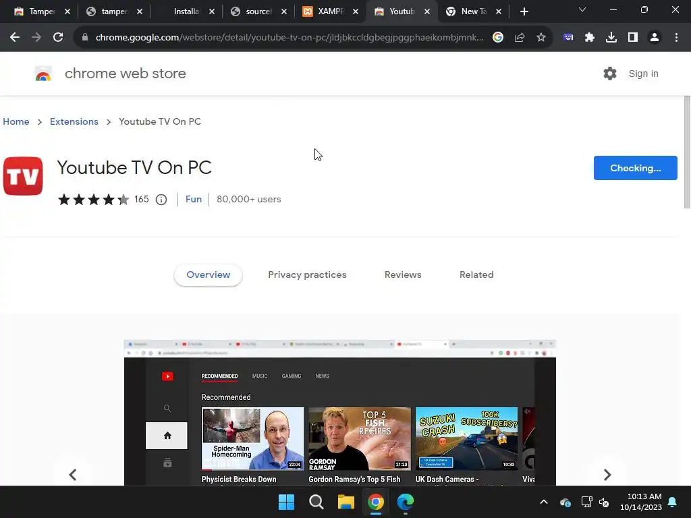Close the Youtub tab
Screen dimensions: 691x518
427,11
